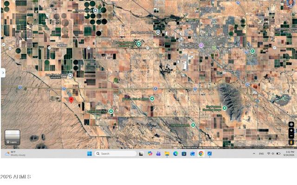Image resolution: width=297 pixels, height=185 pixels.
Task: Click the purple Casa Grande shopping marker
Action: (x=201, y=45)
